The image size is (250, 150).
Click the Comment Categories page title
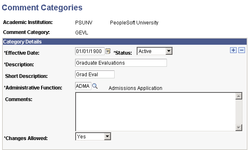(x=42, y=7)
